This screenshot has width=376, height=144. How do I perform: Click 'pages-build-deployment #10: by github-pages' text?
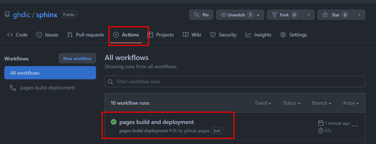point(165,131)
